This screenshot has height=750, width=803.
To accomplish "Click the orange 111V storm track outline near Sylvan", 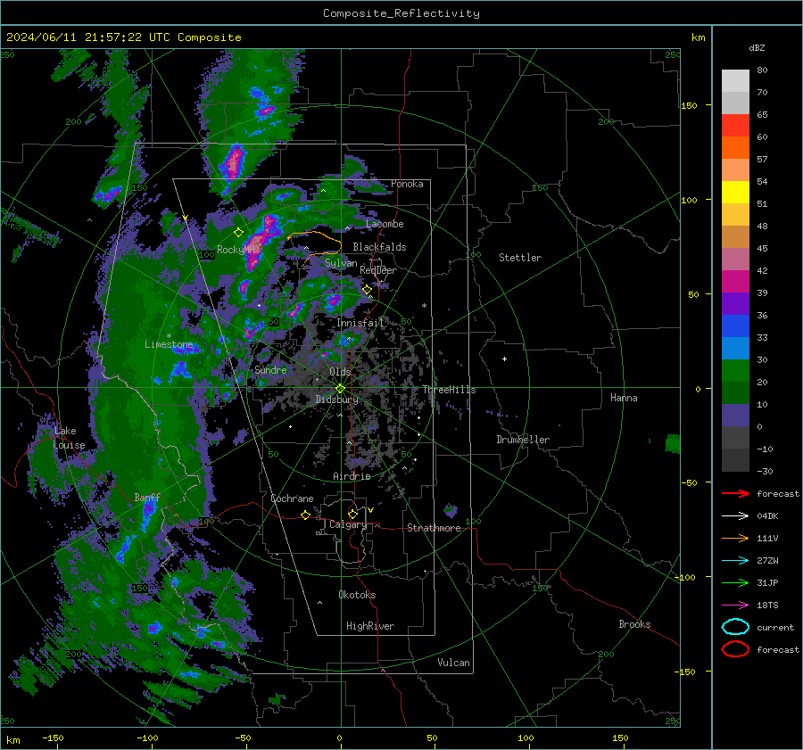I will pyautogui.click(x=314, y=248).
